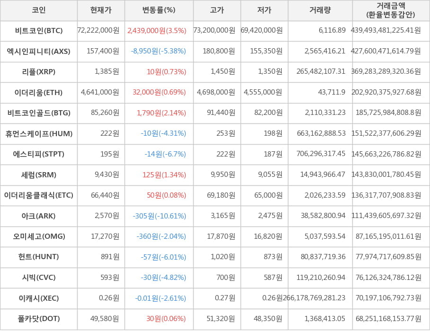The width and height of the screenshot is (430, 331).
Task: Select the 이캐시(XEC) coin name
Action: click(x=39, y=298)
